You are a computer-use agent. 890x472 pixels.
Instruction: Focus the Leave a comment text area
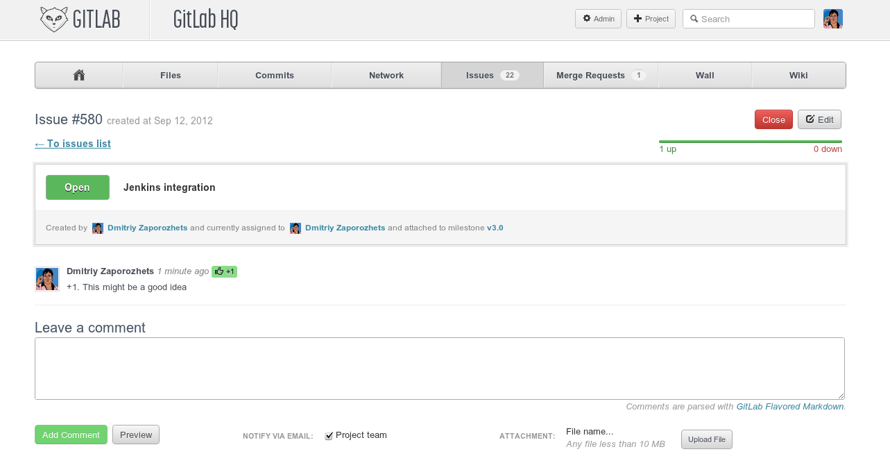click(x=440, y=368)
